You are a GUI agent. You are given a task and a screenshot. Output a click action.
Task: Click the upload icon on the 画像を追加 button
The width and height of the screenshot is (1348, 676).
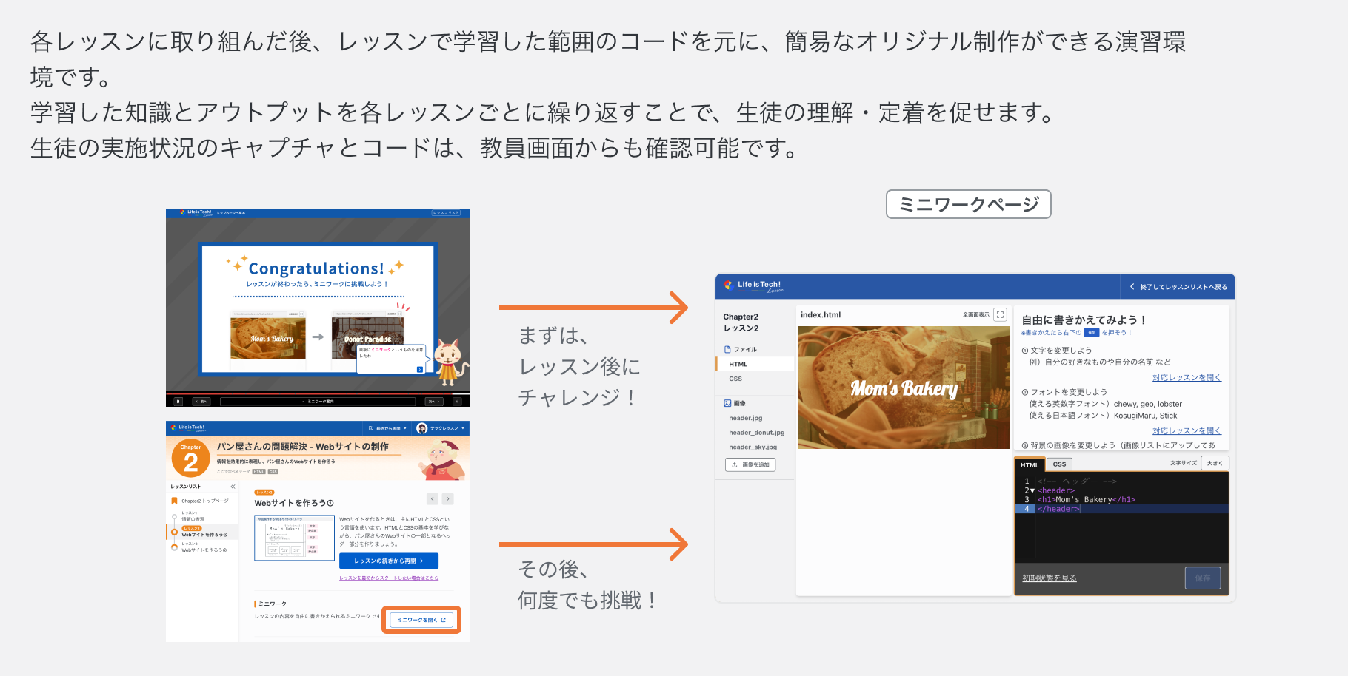[x=734, y=464]
